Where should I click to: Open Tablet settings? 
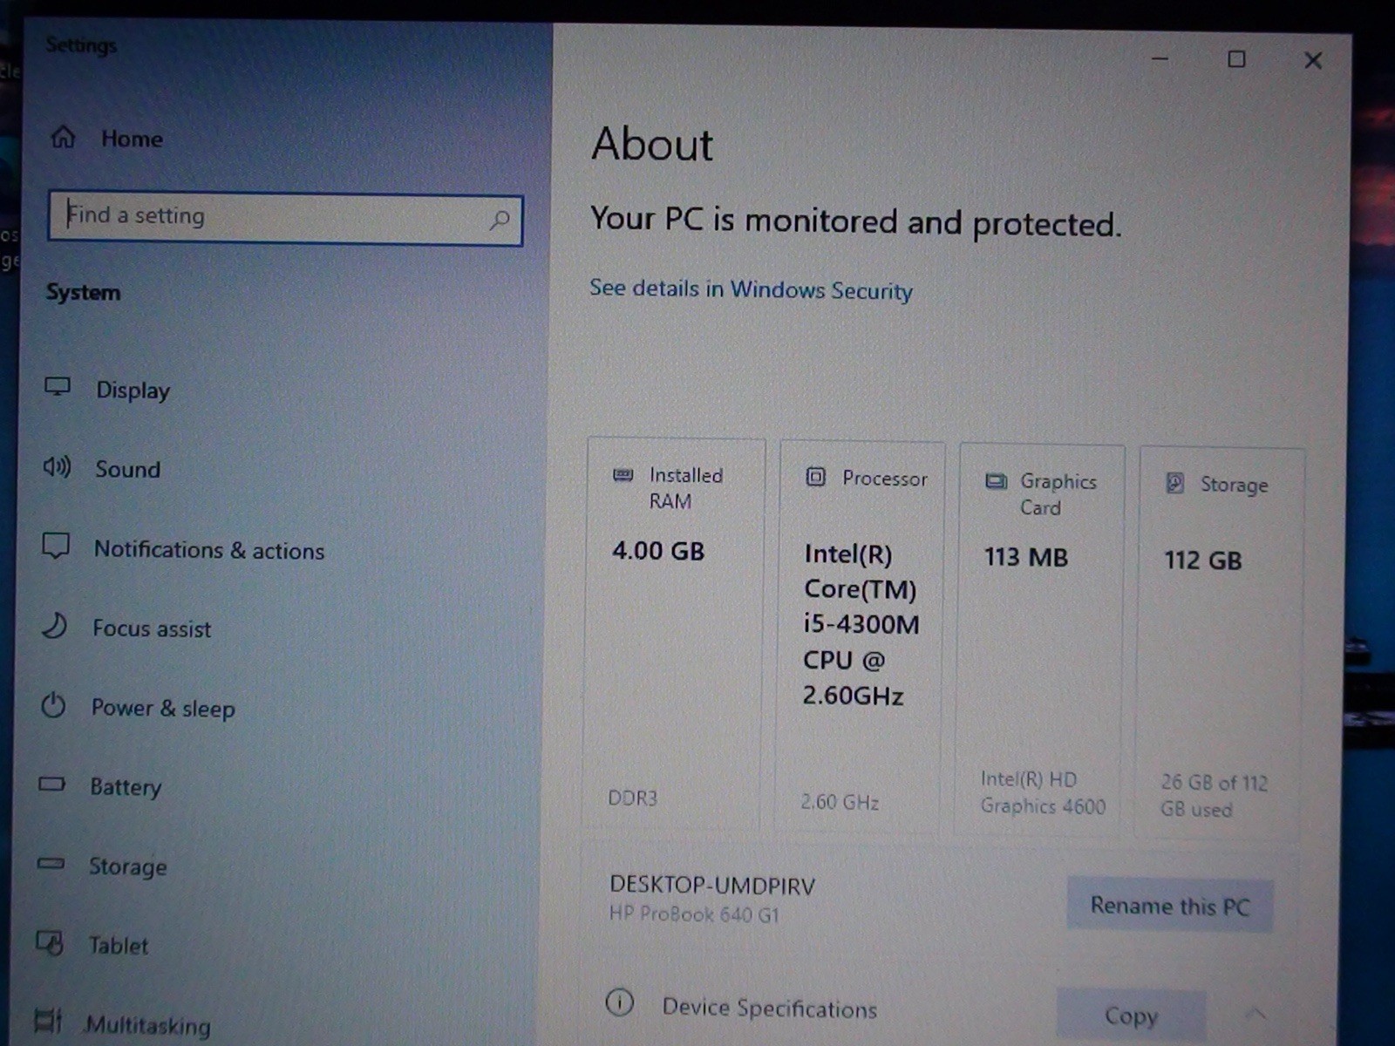tap(118, 946)
